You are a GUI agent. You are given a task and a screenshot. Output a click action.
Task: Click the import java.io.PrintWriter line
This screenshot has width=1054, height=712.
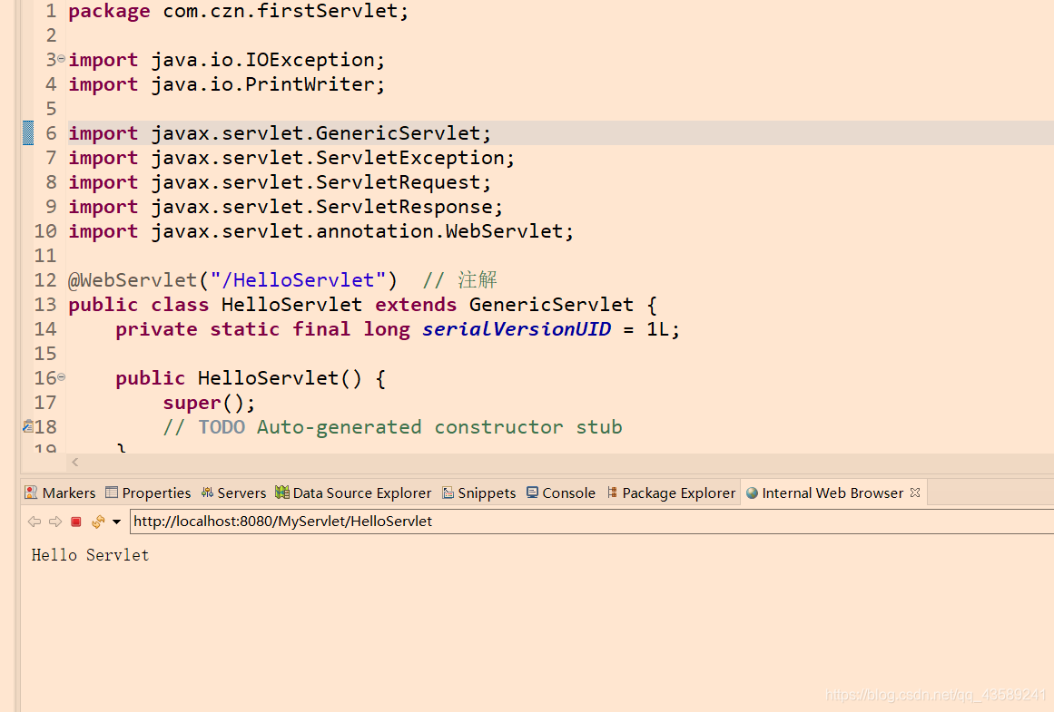coord(227,84)
